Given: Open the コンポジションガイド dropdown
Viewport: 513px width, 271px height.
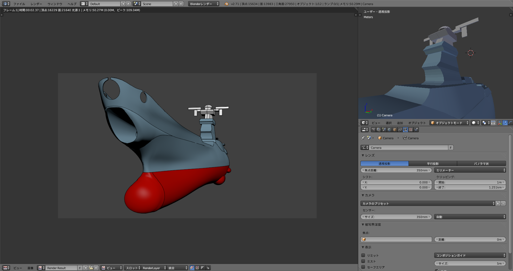Looking at the screenshot, I should click(470, 255).
